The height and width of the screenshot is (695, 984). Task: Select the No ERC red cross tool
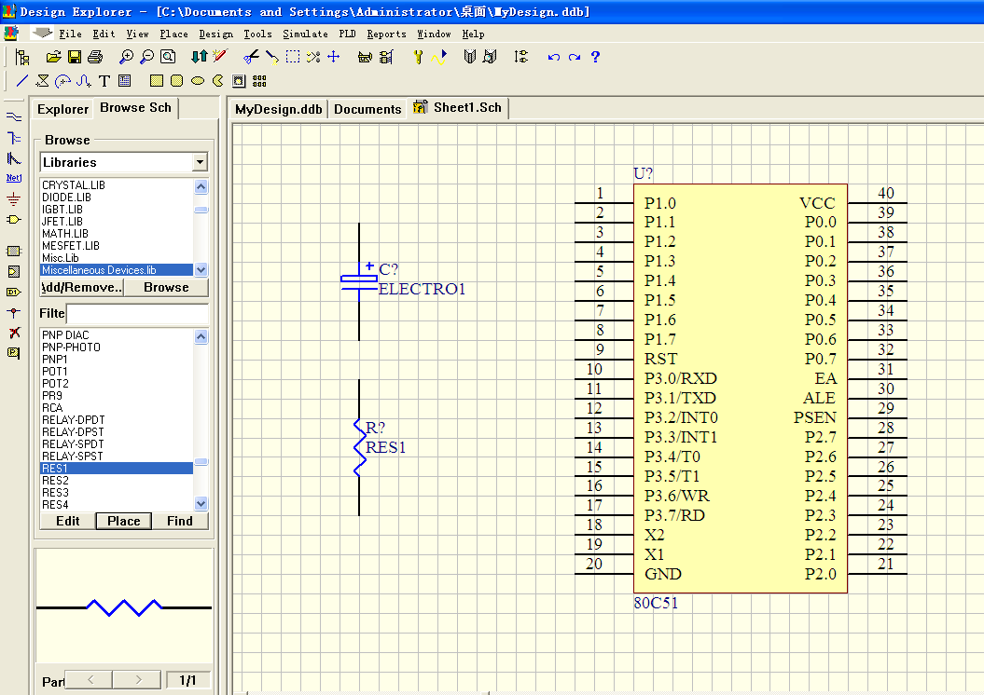click(x=13, y=333)
